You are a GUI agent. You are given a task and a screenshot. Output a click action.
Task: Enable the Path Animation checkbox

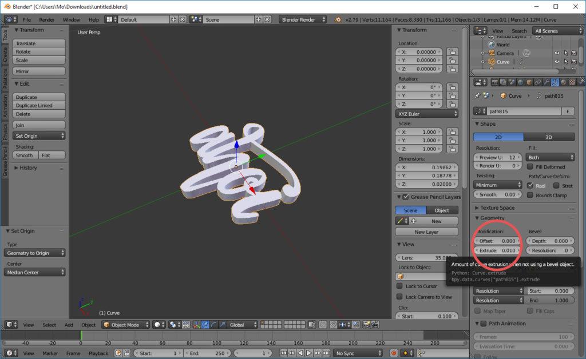tap(483, 323)
